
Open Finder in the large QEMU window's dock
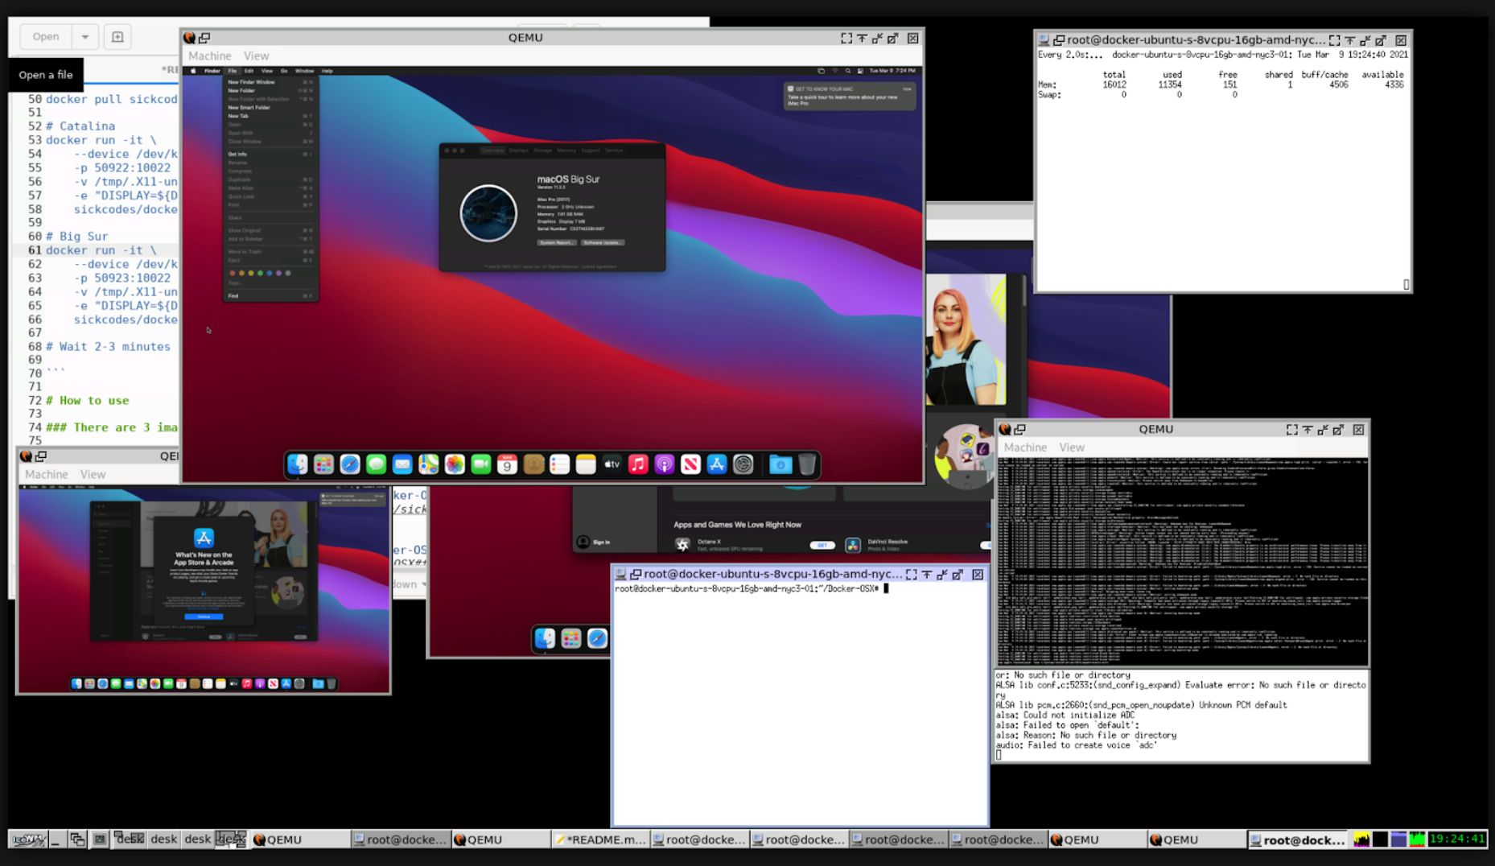pos(298,464)
